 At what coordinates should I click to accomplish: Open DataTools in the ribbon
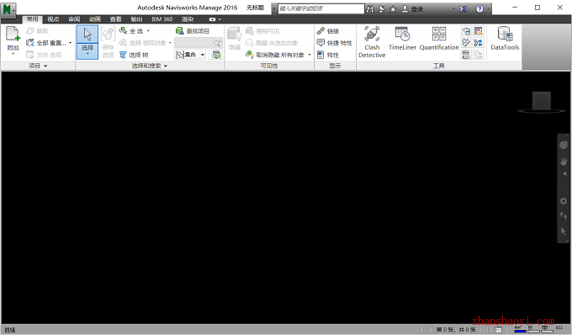coord(505,39)
